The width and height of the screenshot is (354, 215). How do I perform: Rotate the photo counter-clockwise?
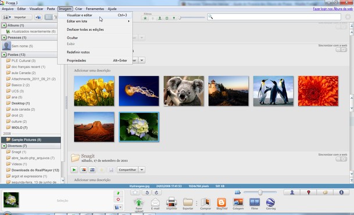coord(147,192)
